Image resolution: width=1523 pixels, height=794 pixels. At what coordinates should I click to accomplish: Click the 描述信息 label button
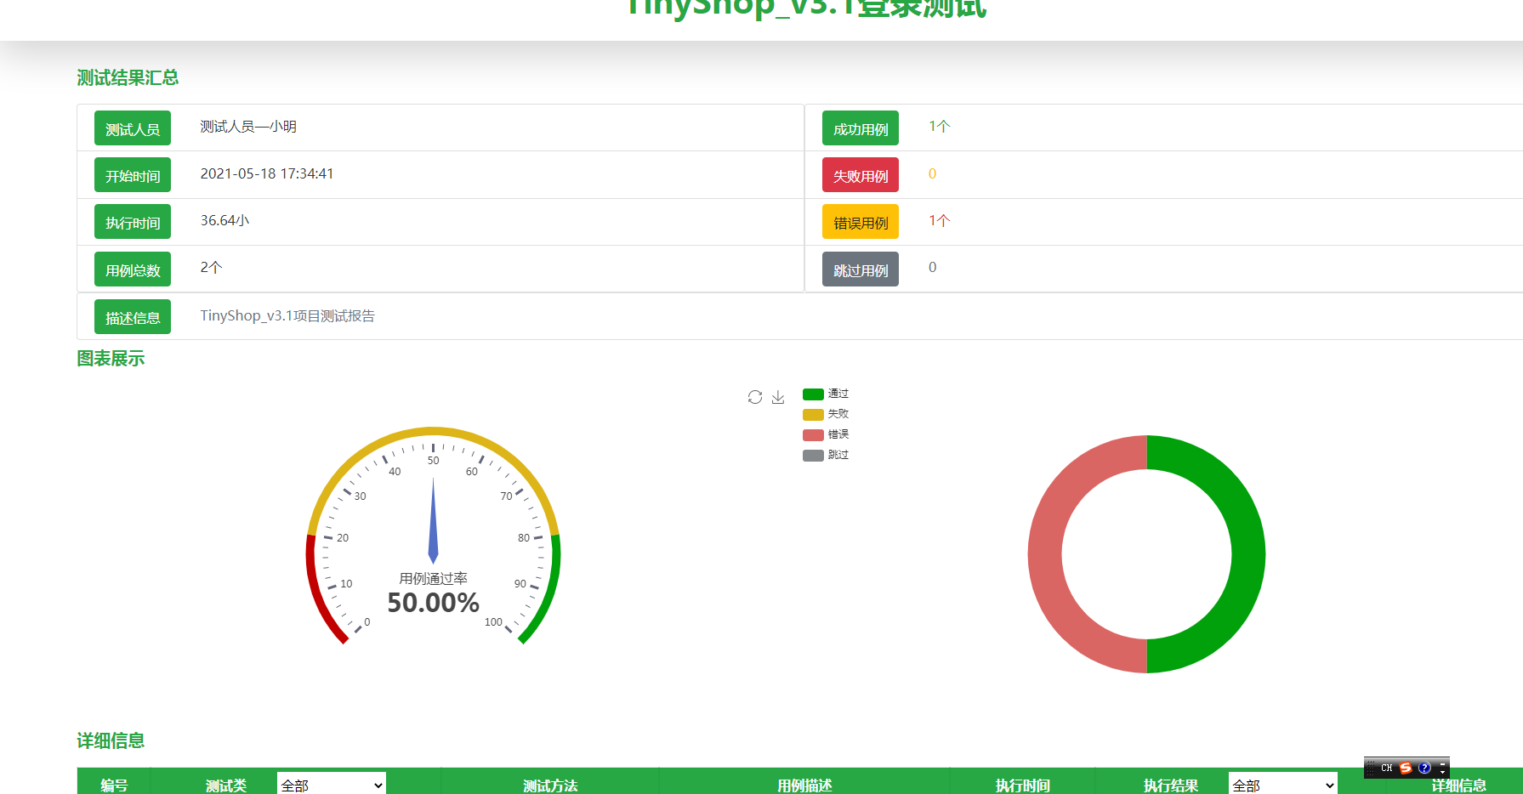tap(133, 317)
